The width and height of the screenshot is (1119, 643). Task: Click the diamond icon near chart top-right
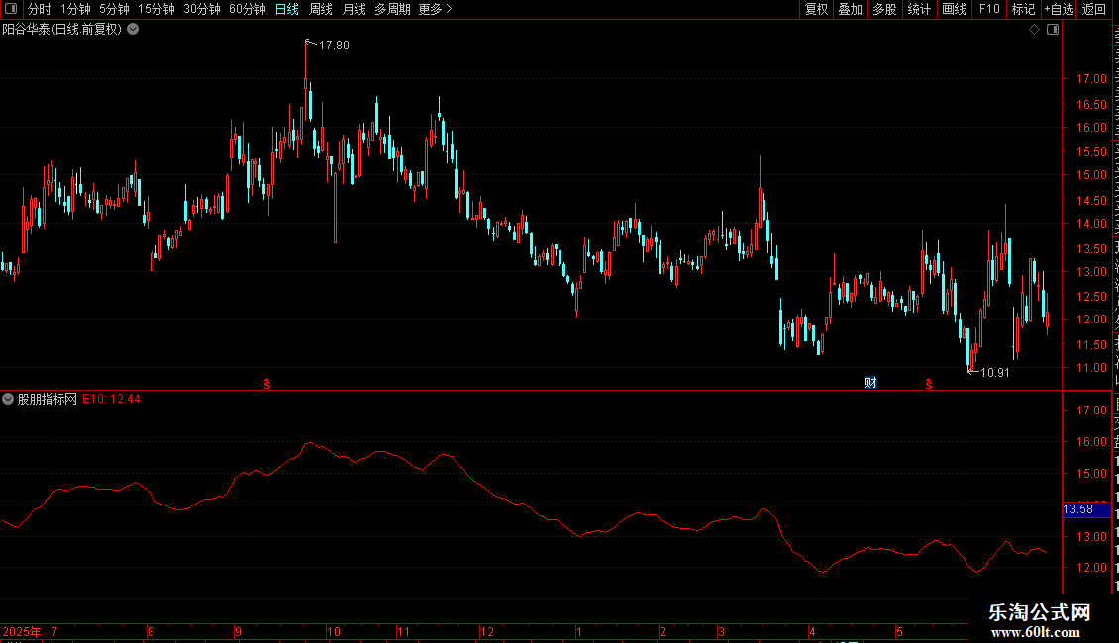1034,30
